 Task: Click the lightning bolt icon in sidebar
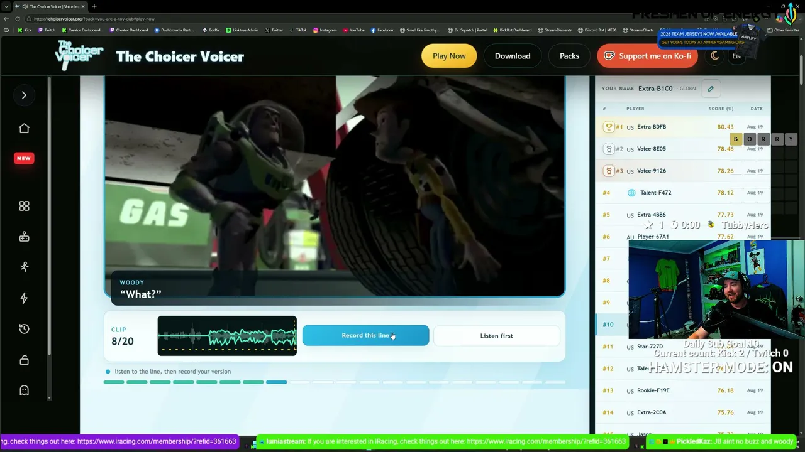coord(24,298)
